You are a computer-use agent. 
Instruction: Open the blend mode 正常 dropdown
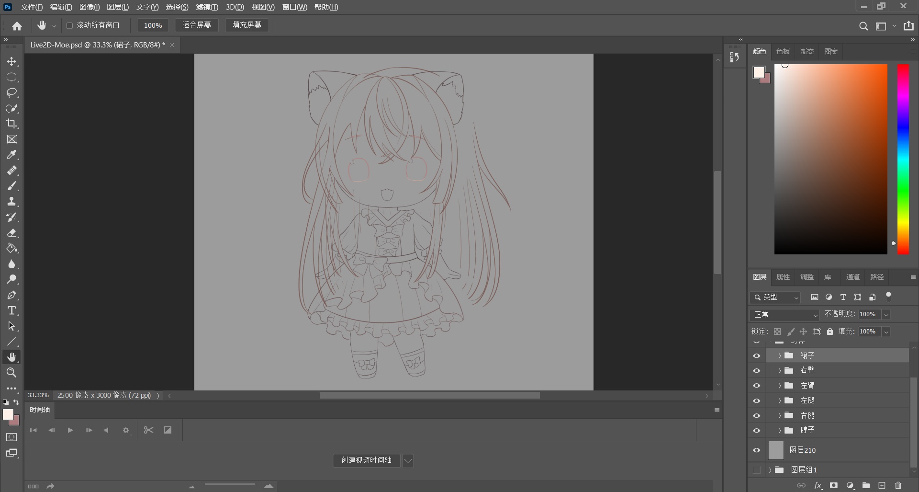pos(785,315)
